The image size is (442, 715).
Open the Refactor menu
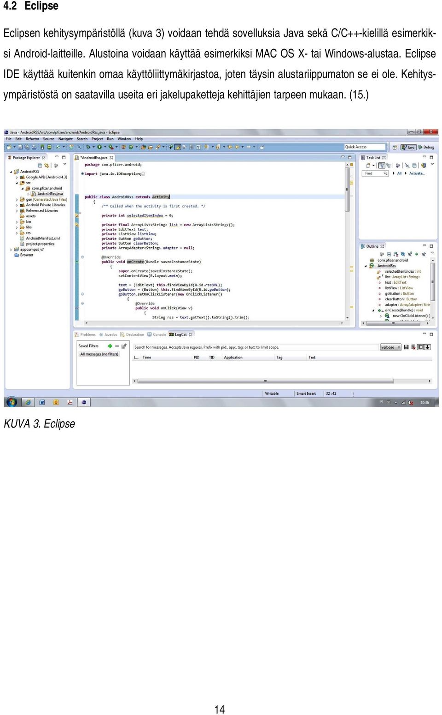coord(32,139)
